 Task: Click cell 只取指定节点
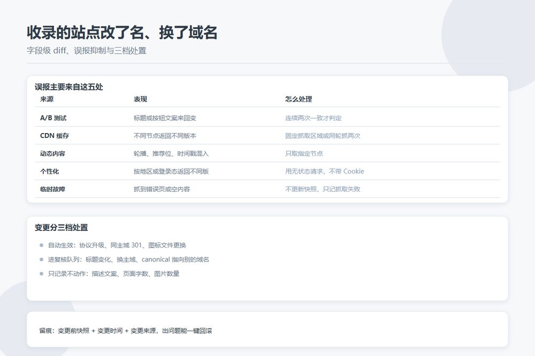[304, 153]
